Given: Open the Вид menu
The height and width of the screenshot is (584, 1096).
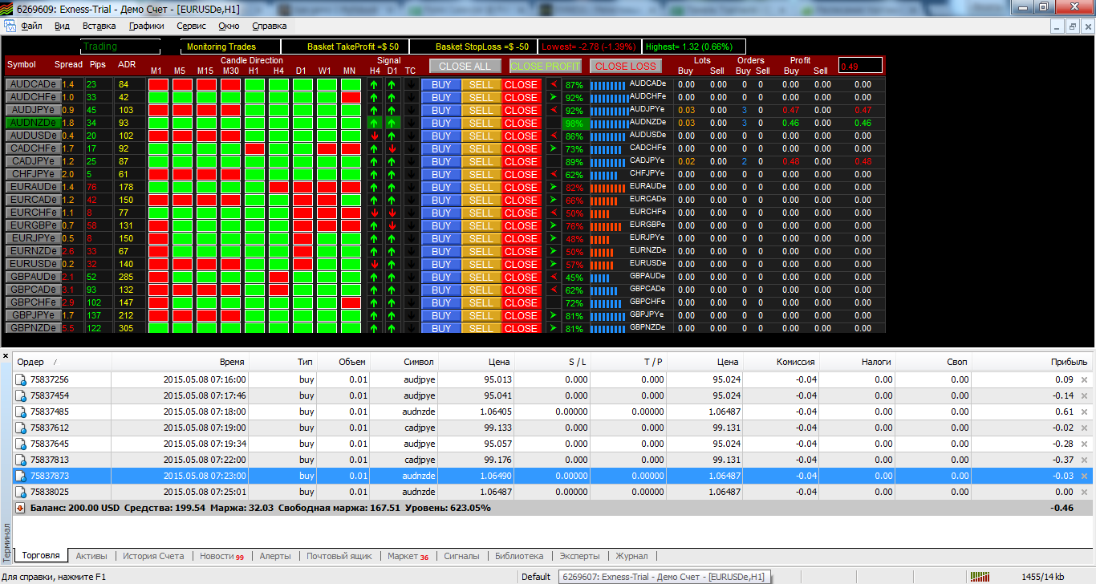Looking at the screenshot, I should (x=63, y=26).
